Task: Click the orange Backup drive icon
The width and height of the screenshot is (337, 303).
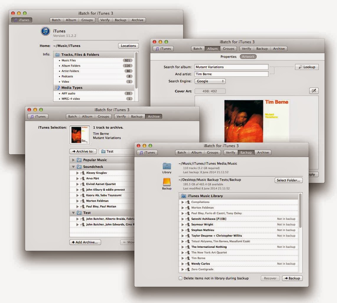Action: click(167, 182)
